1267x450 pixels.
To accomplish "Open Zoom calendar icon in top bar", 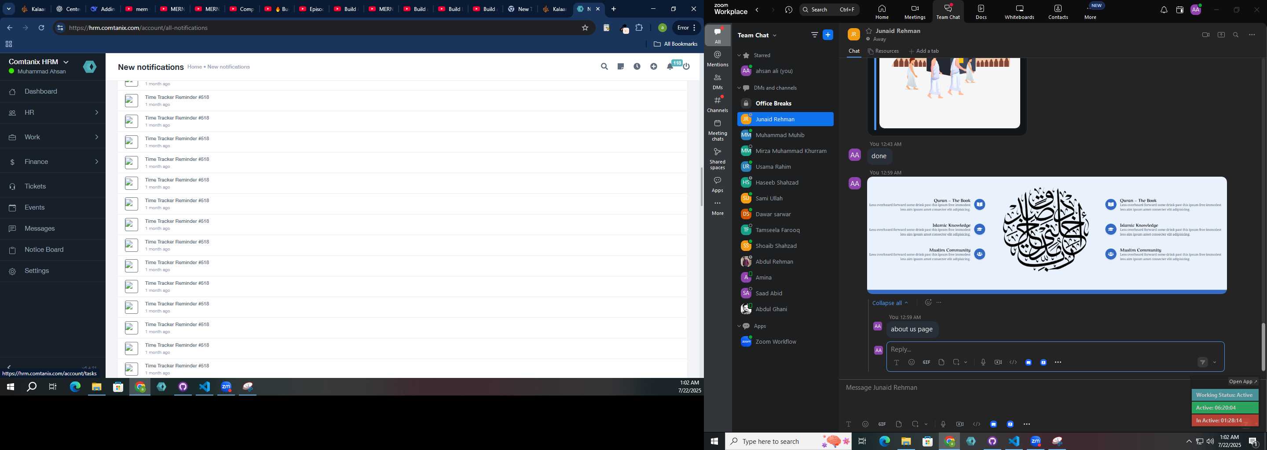I will click(1179, 10).
